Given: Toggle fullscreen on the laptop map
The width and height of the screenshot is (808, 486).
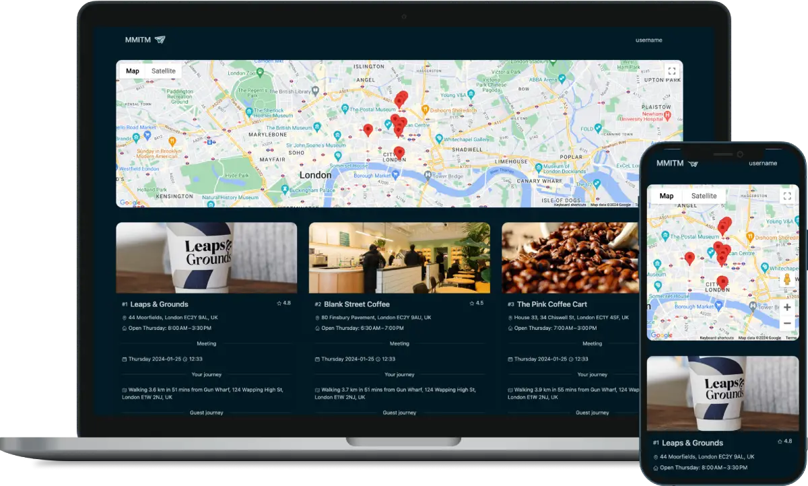Looking at the screenshot, I should tap(671, 71).
